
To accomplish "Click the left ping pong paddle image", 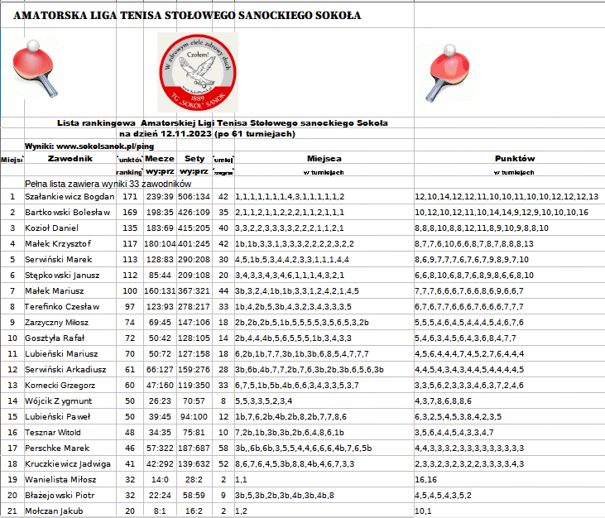I will coord(34,69).
